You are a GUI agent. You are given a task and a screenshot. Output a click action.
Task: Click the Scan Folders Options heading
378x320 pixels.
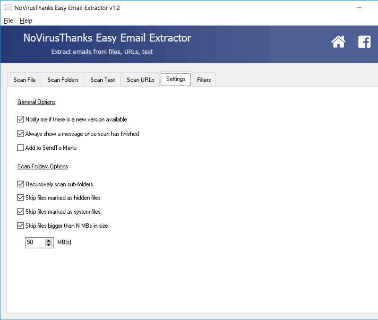43,166
